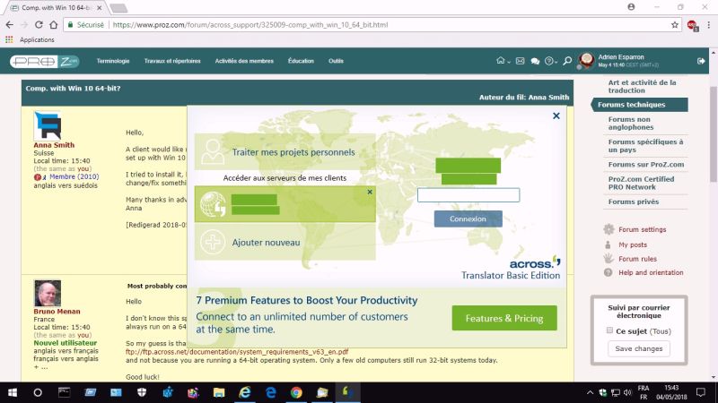Open Anna Smith's profile picture
718x403 pixels.
pyautogui.click(x=48, y=125)
